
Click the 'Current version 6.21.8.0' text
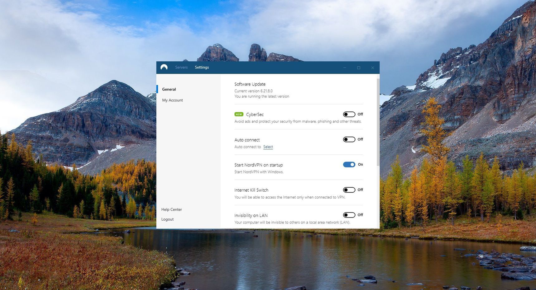point(253,91)
